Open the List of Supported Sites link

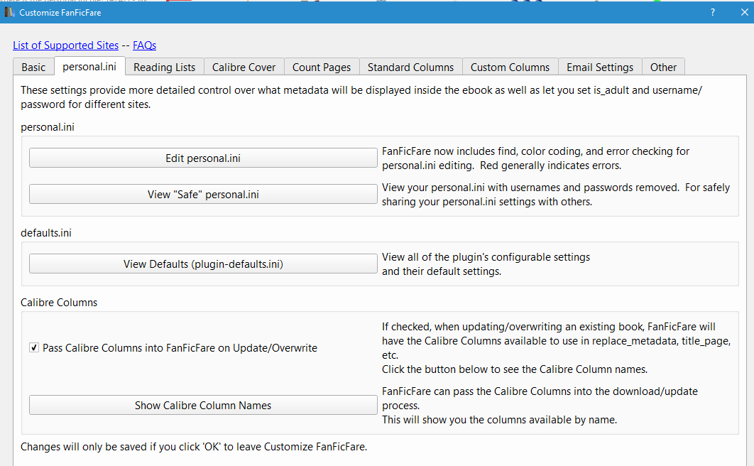coord(65,45)
